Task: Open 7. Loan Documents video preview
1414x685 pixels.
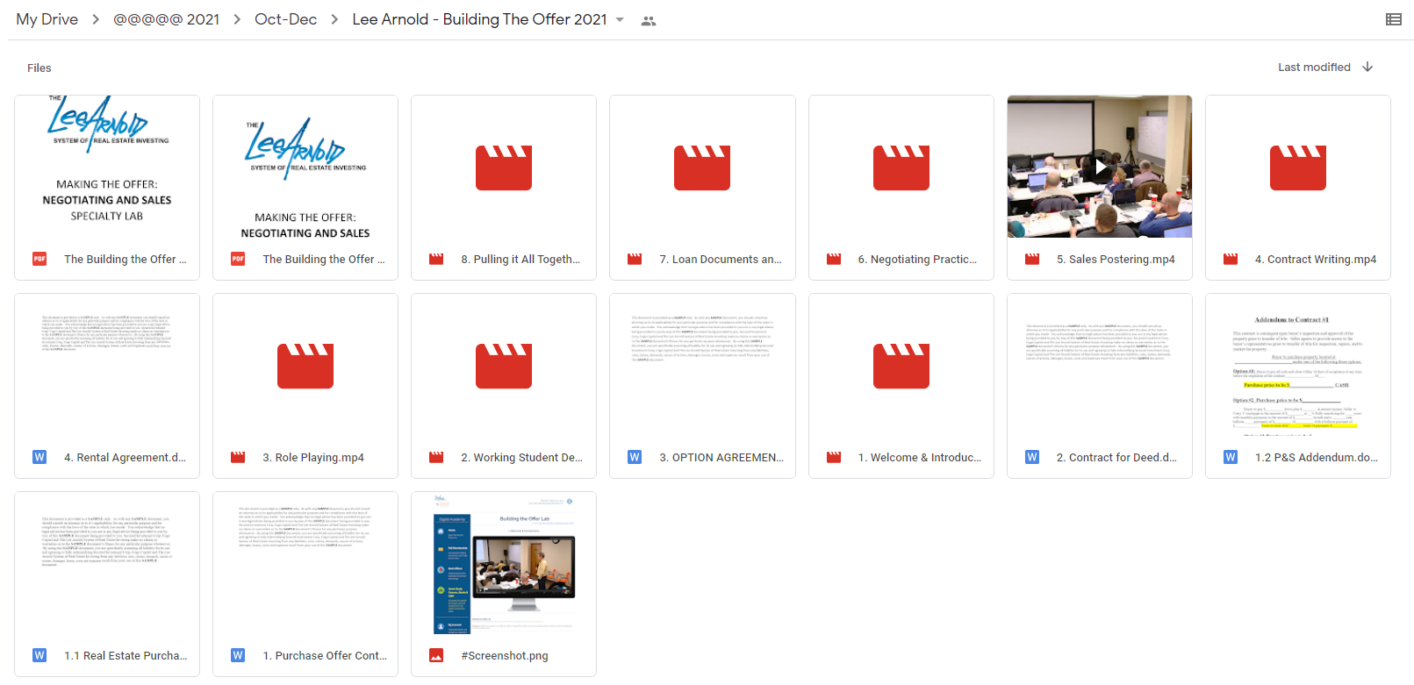Action: click(702, 167)
